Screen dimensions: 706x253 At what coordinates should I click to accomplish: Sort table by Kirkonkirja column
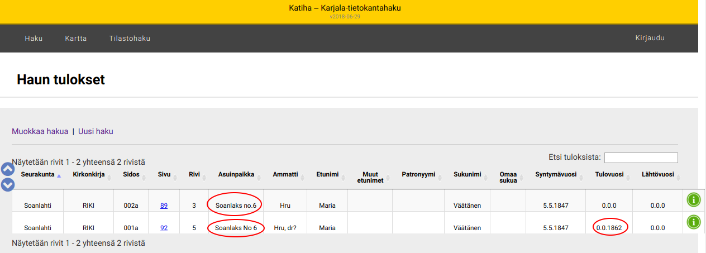[x=88, y=175]
